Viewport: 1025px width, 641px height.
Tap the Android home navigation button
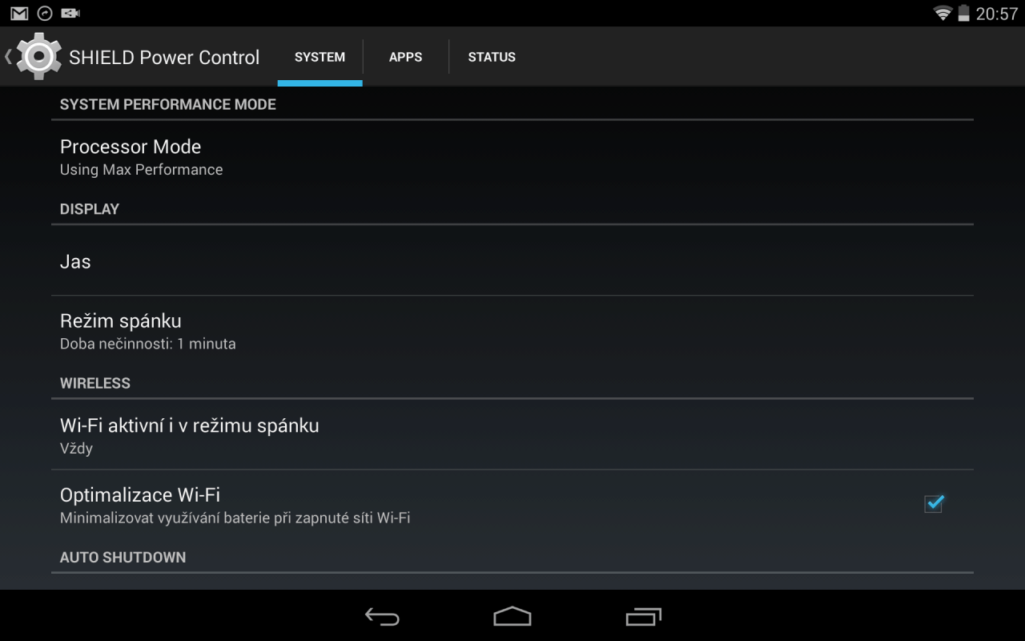512,615
